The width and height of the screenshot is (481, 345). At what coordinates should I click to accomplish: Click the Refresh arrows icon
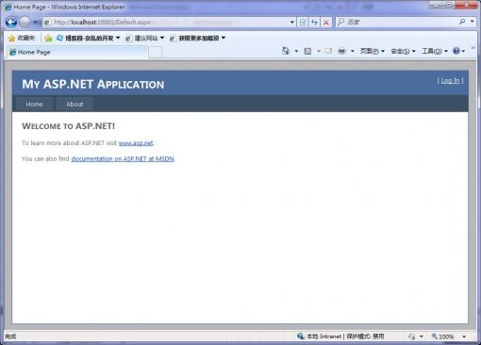click(x=314, y=23)
